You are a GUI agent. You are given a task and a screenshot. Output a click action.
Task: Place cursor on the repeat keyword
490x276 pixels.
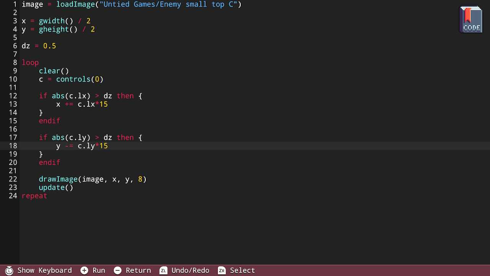click(34, 196)
